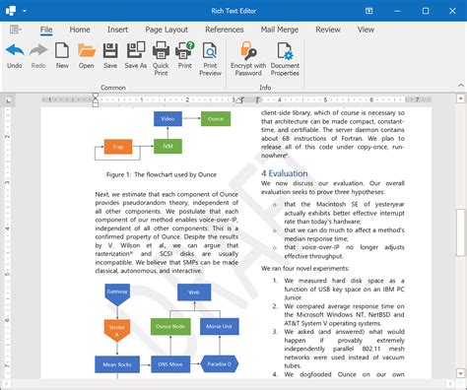Screen dimensions: 467x390
Task: Click the Redo arrow icon
Action: [38, 50]
